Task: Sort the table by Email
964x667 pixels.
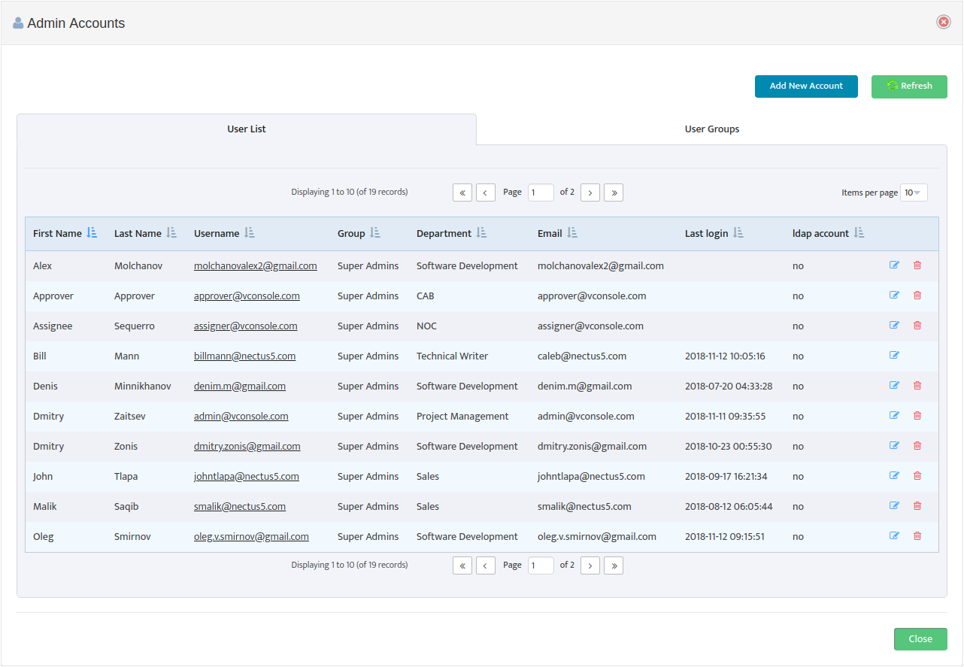Action: tap(572, 233)
